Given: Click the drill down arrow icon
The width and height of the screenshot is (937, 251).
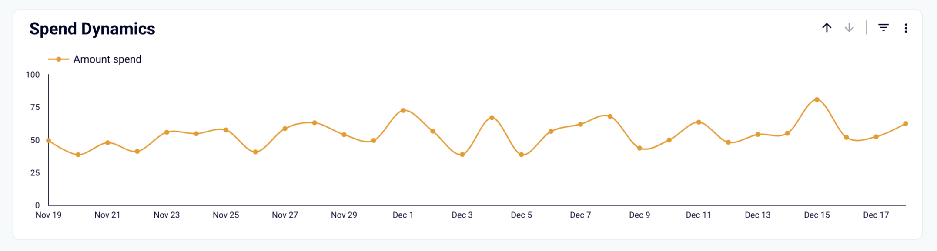Looking at the screenshot, I should (x=849, y=28).
